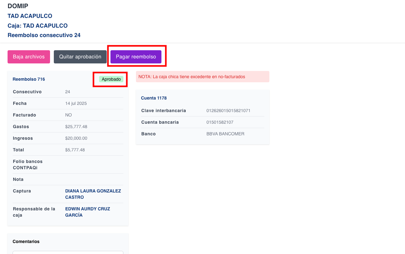
Task: Select the Gastos amount $25,777.48
Action: tap(76, 127)
